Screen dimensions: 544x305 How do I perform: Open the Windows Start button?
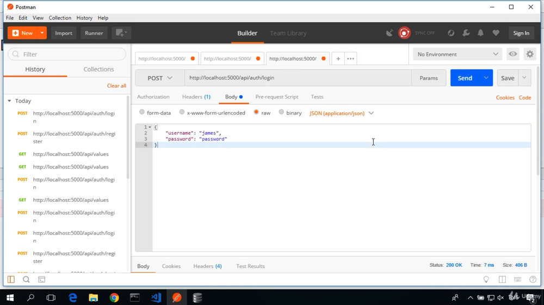10,297
